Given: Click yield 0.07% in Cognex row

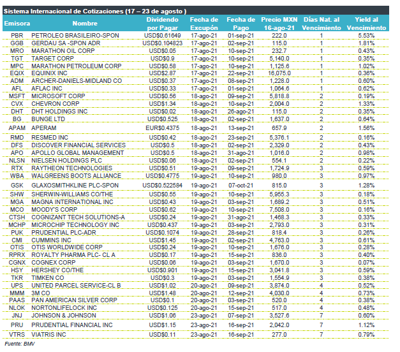Looking at the screenshot, I should click(x=367, y=263).
